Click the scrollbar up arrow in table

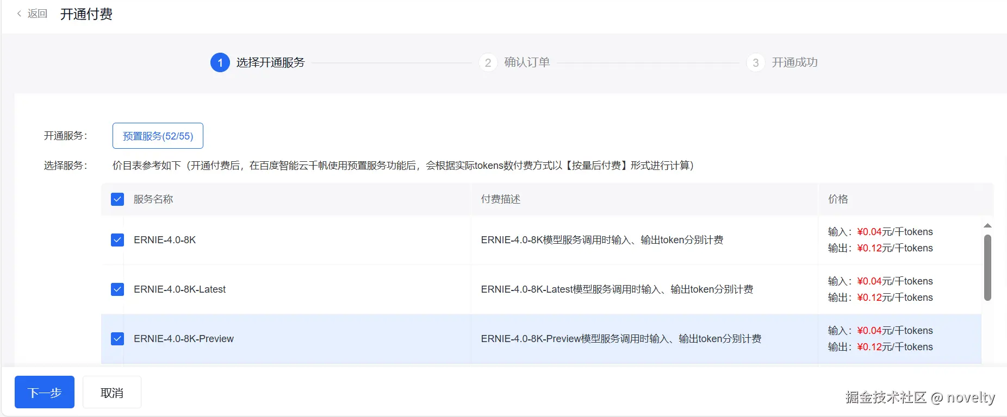pos(987,225)
